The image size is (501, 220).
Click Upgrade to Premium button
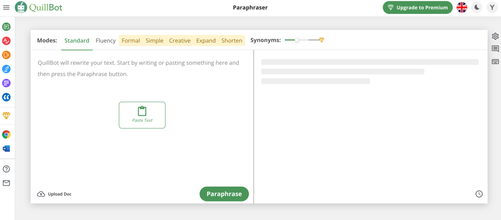(x=417, y=7)
